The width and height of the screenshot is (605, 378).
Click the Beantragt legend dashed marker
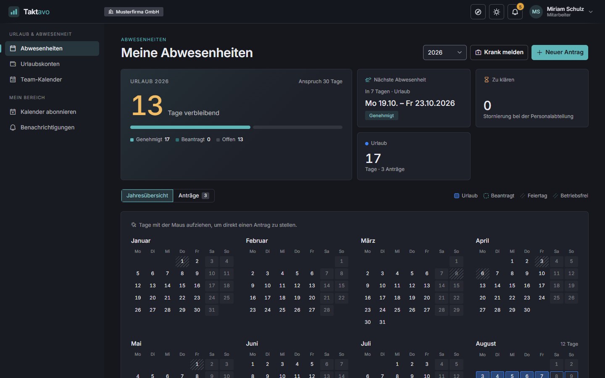486,196
